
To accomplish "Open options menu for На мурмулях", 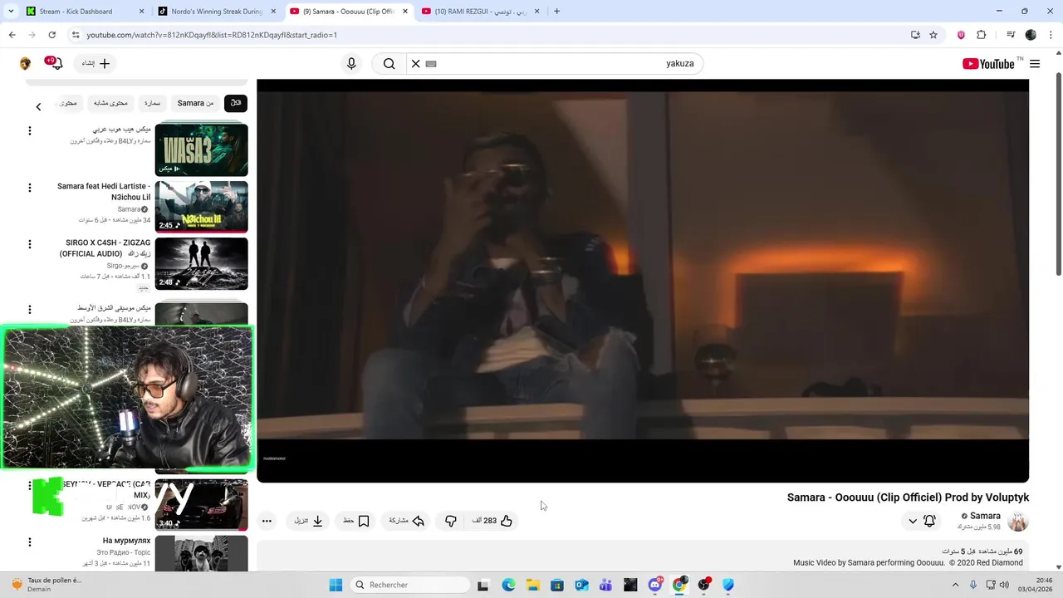I will (29, 542).
